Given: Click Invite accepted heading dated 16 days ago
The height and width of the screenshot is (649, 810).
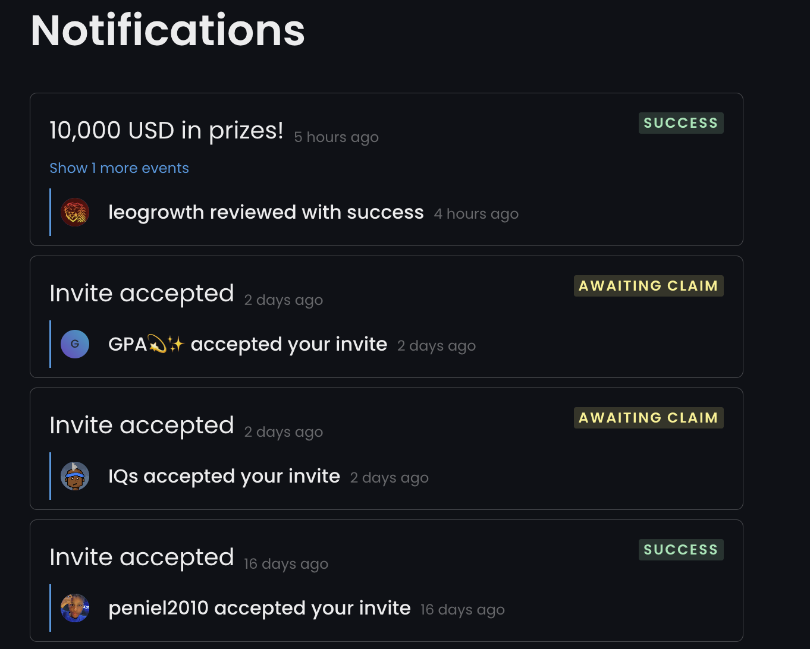Looking at the screenshot, I should [x=142, y=557].
